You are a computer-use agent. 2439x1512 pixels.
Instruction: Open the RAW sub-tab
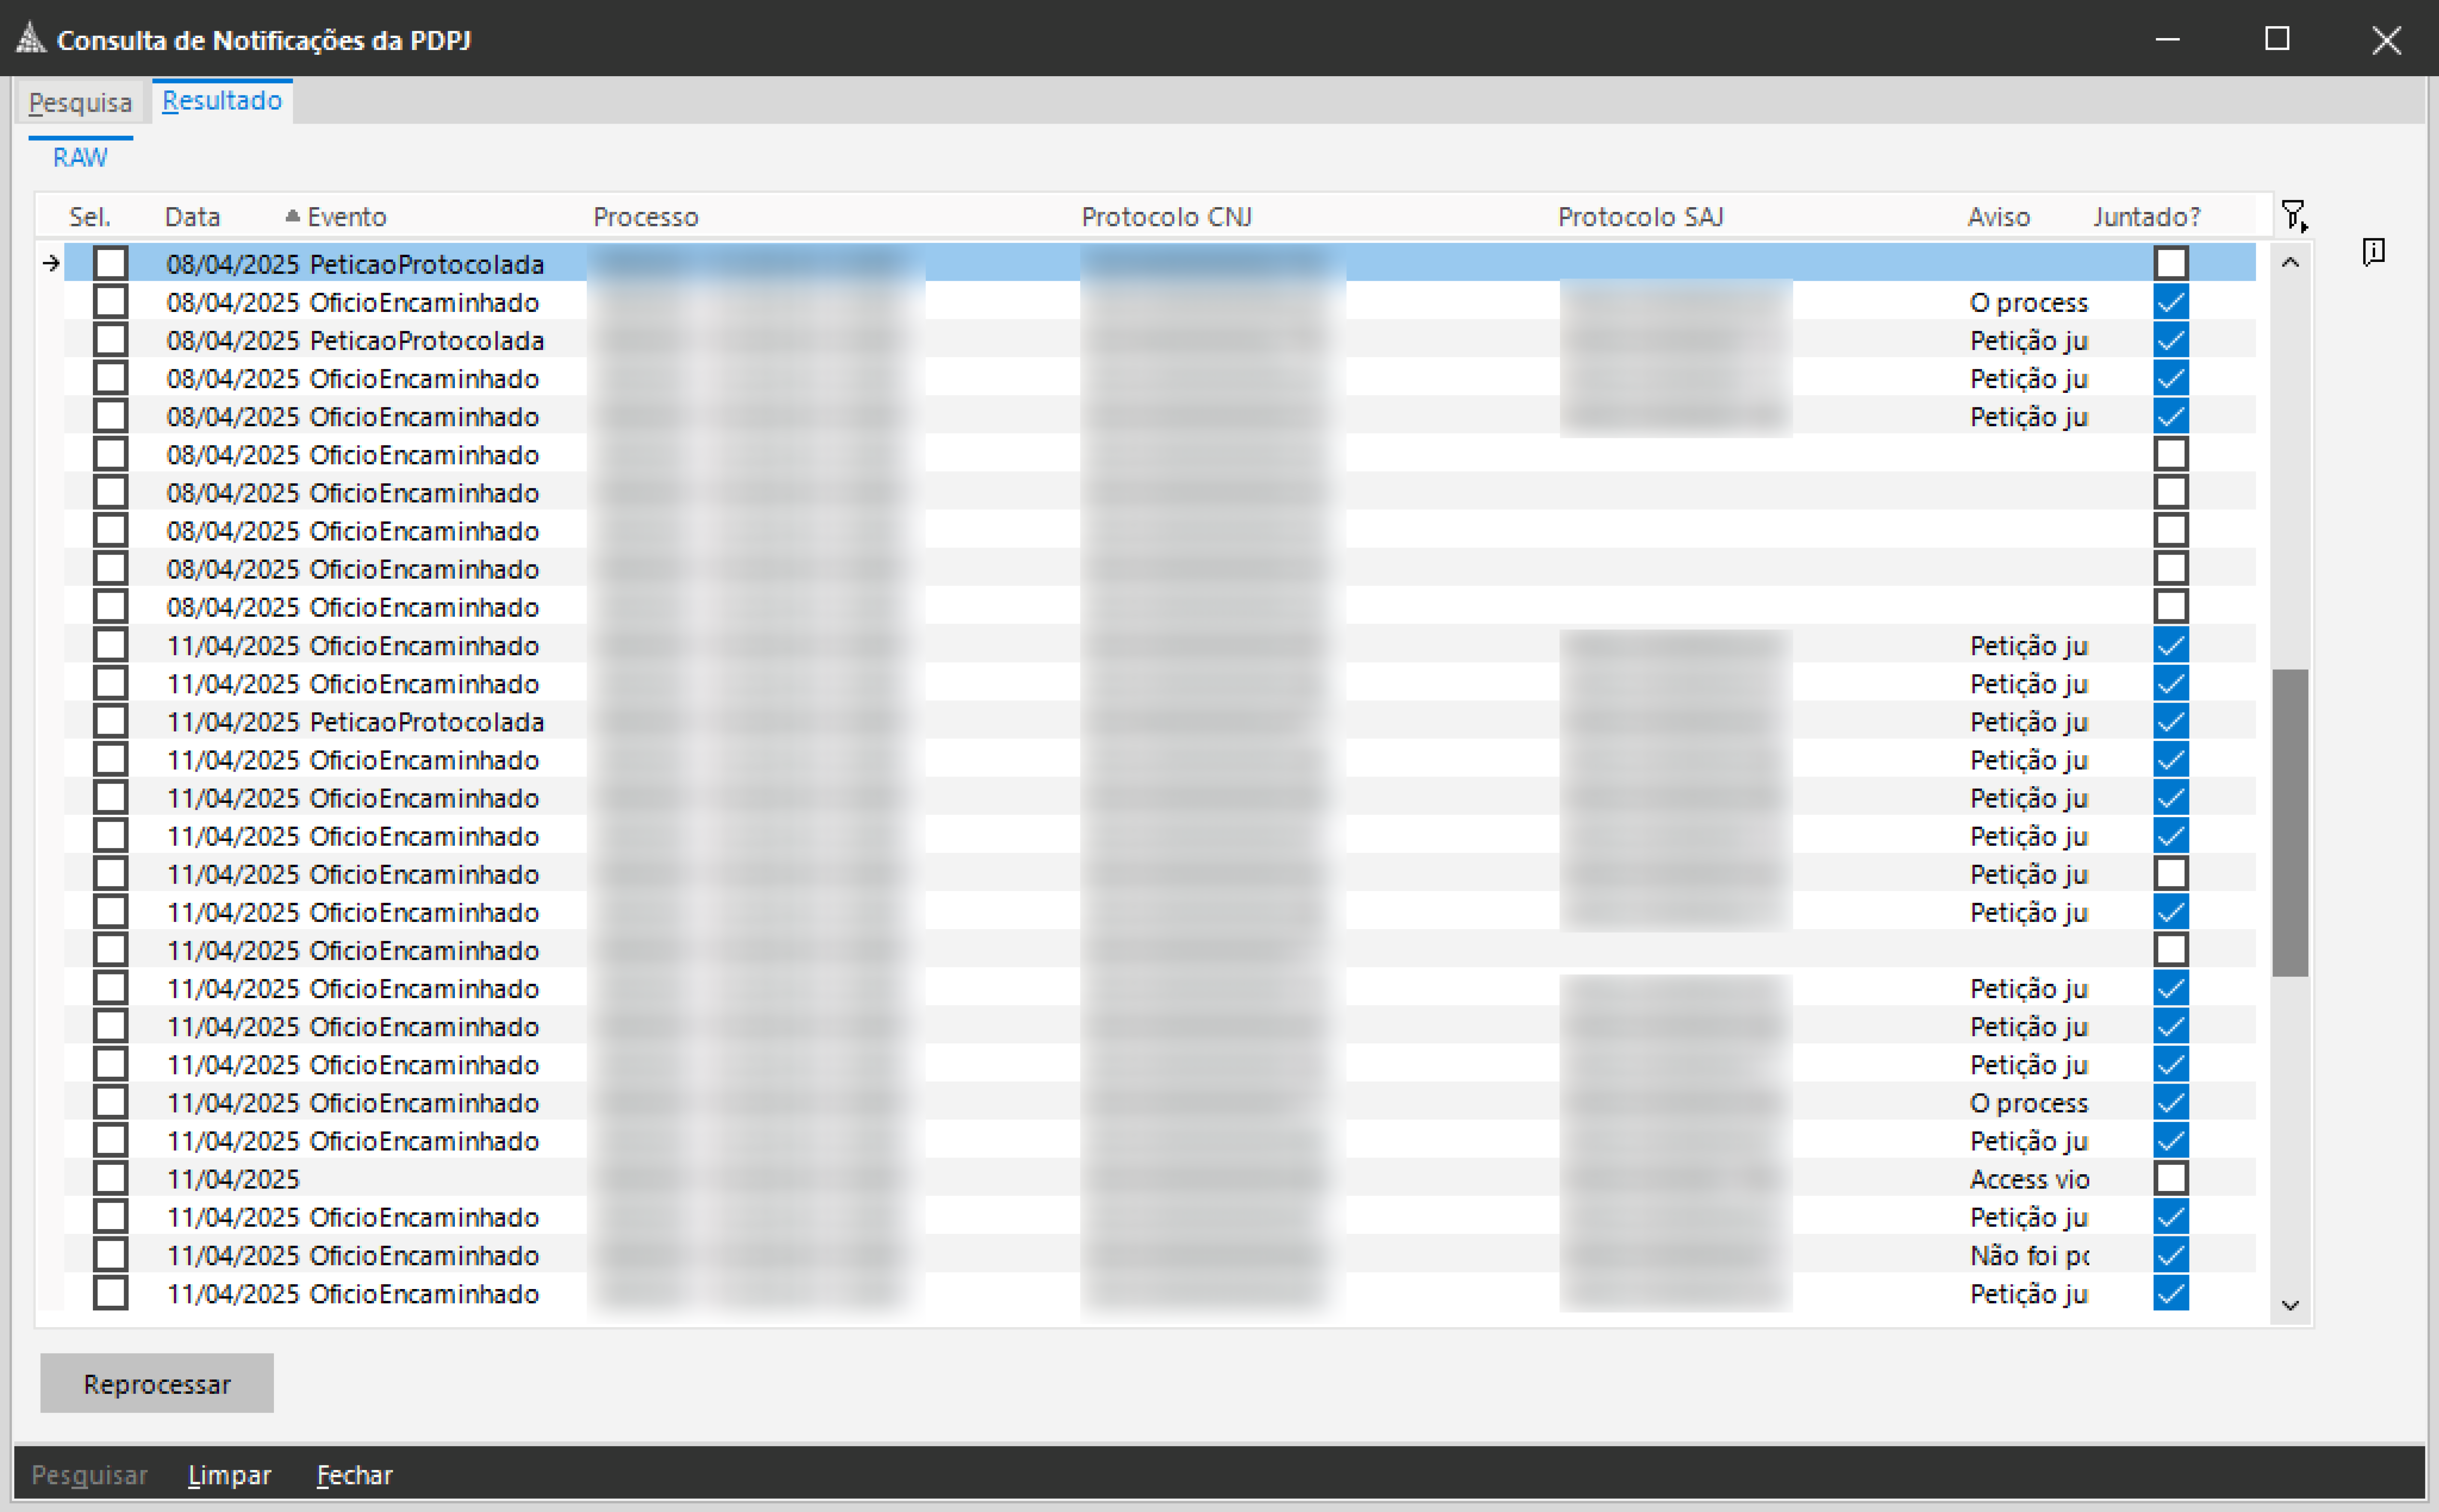pyautogui.click(x=80, y=157)
